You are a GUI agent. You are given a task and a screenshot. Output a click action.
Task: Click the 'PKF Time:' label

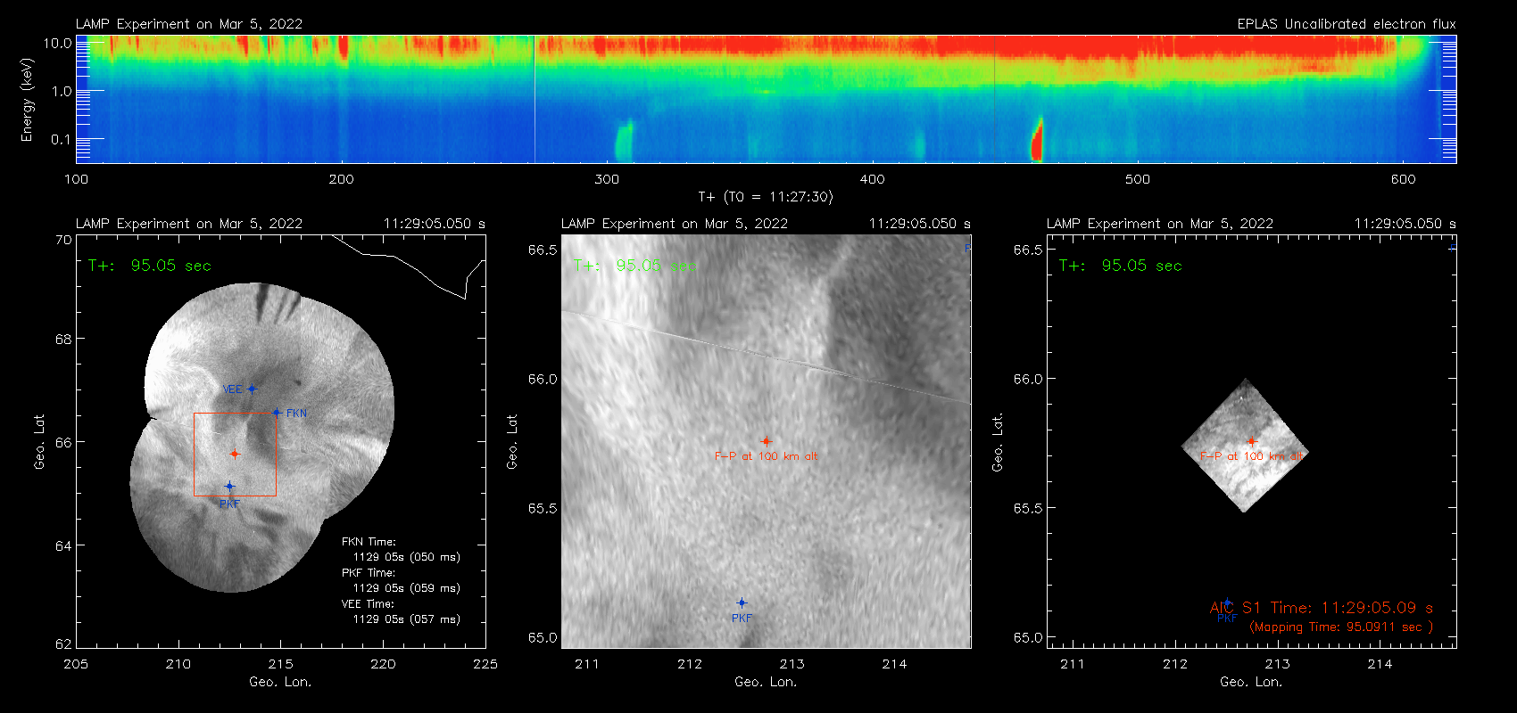[x=369, y=573]
